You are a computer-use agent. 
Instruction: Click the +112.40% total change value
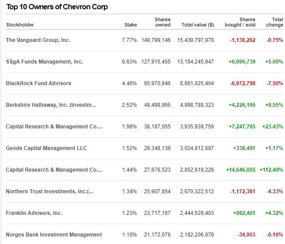pos(271,170)
